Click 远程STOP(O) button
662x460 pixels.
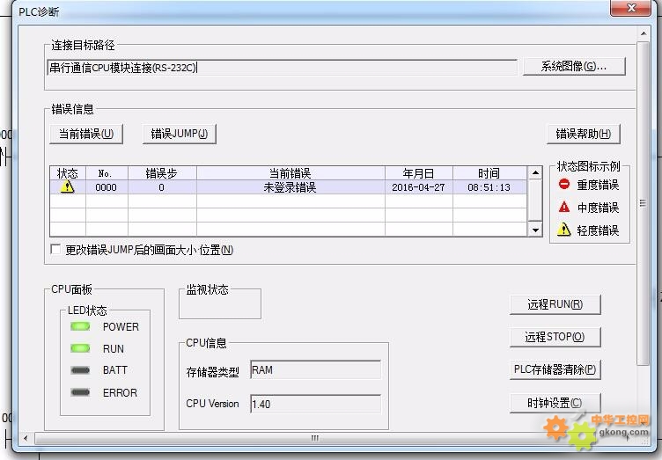(555, 337)
